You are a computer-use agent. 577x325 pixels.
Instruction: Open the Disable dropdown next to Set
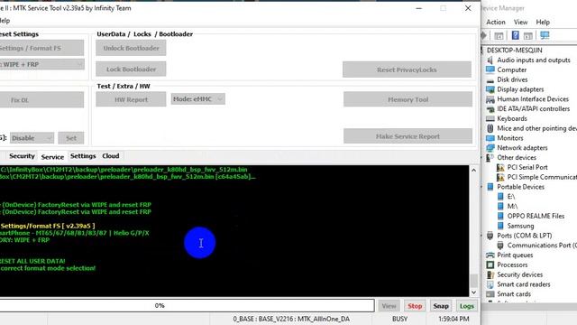click(32, 138)
